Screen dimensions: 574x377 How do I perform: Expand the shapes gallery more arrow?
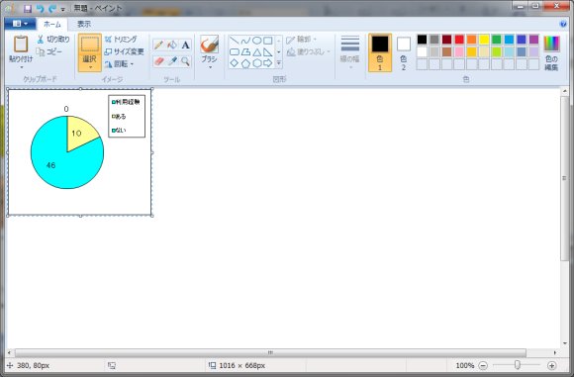click(278, 63)
